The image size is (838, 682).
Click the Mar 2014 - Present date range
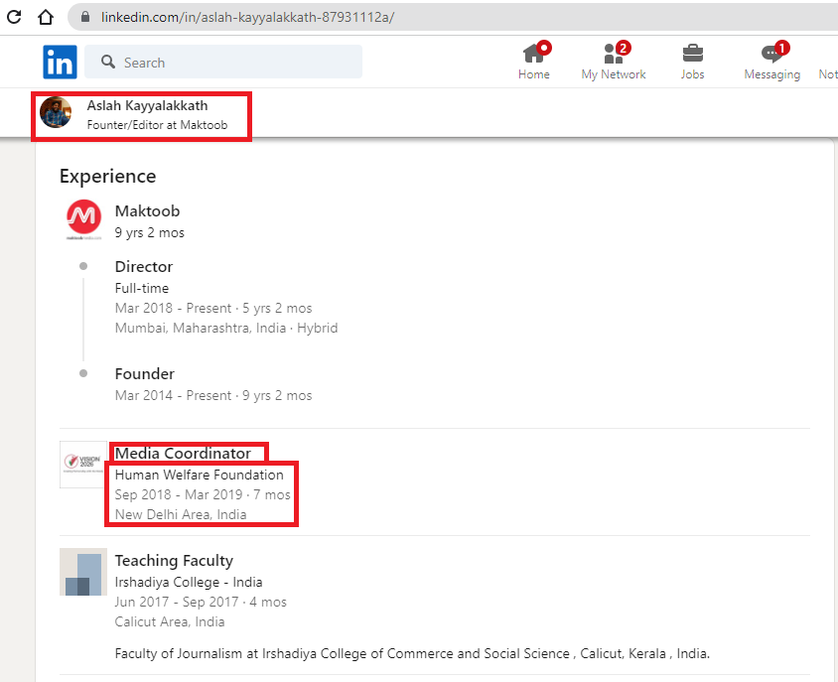point(173,396)
